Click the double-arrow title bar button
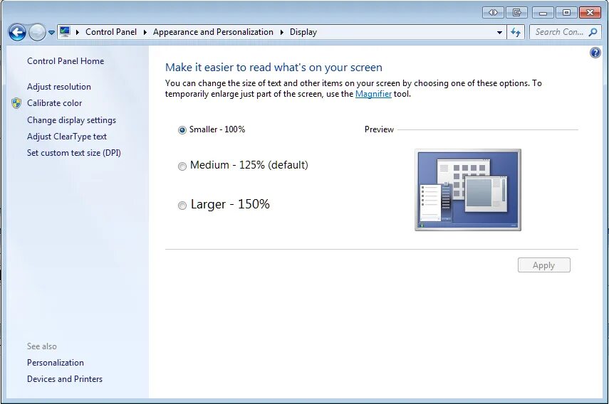The width and height of the screenshot is (609, 404). click(x=493, y=12)
